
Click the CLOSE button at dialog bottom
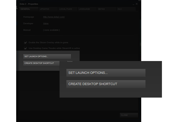click(x=129, y=115)
